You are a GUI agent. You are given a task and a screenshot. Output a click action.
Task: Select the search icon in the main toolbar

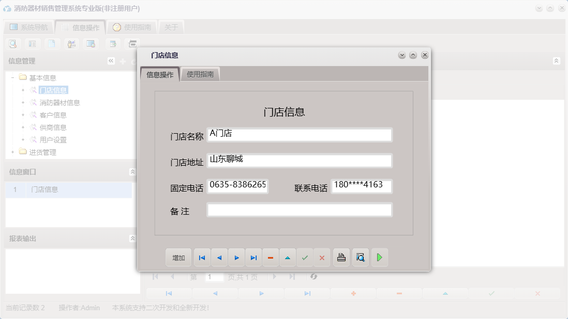[x=12, y=44]
